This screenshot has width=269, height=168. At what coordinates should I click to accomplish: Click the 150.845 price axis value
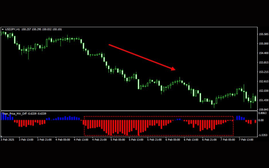pyautogui.click(x=263, y=110)
